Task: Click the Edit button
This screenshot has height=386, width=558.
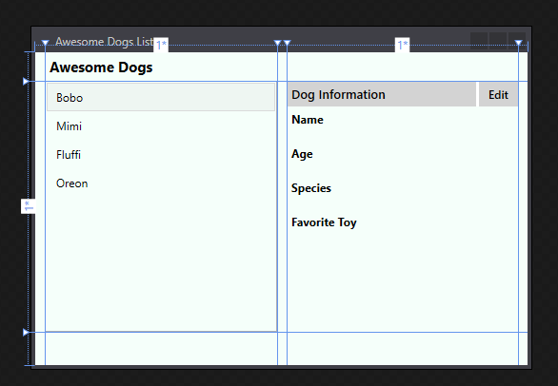Action: 498,94
